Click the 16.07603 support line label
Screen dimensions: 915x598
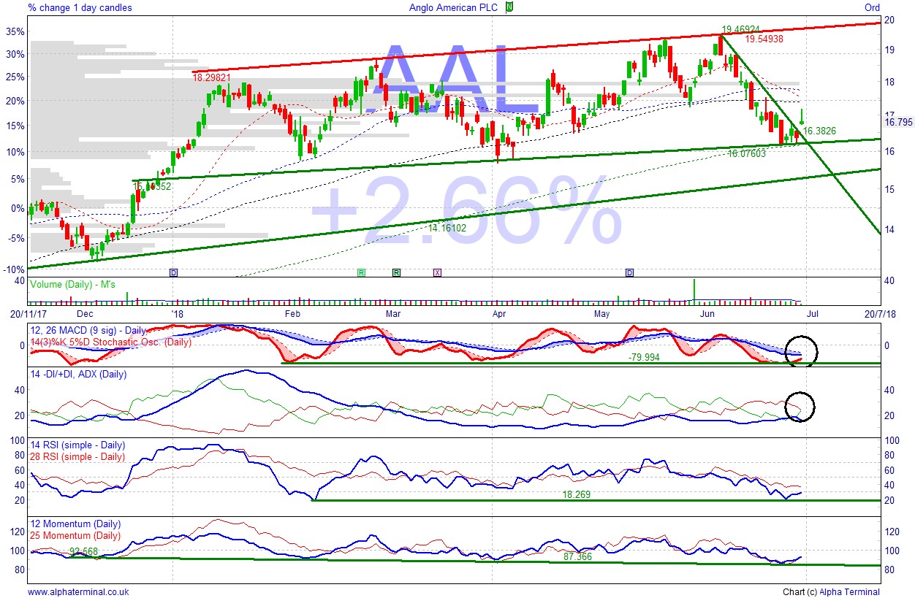click(746, 153)
